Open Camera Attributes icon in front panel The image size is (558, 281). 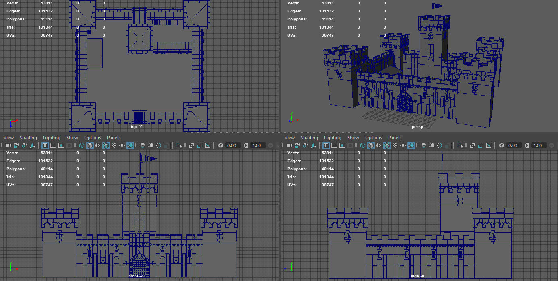(25, 145)
